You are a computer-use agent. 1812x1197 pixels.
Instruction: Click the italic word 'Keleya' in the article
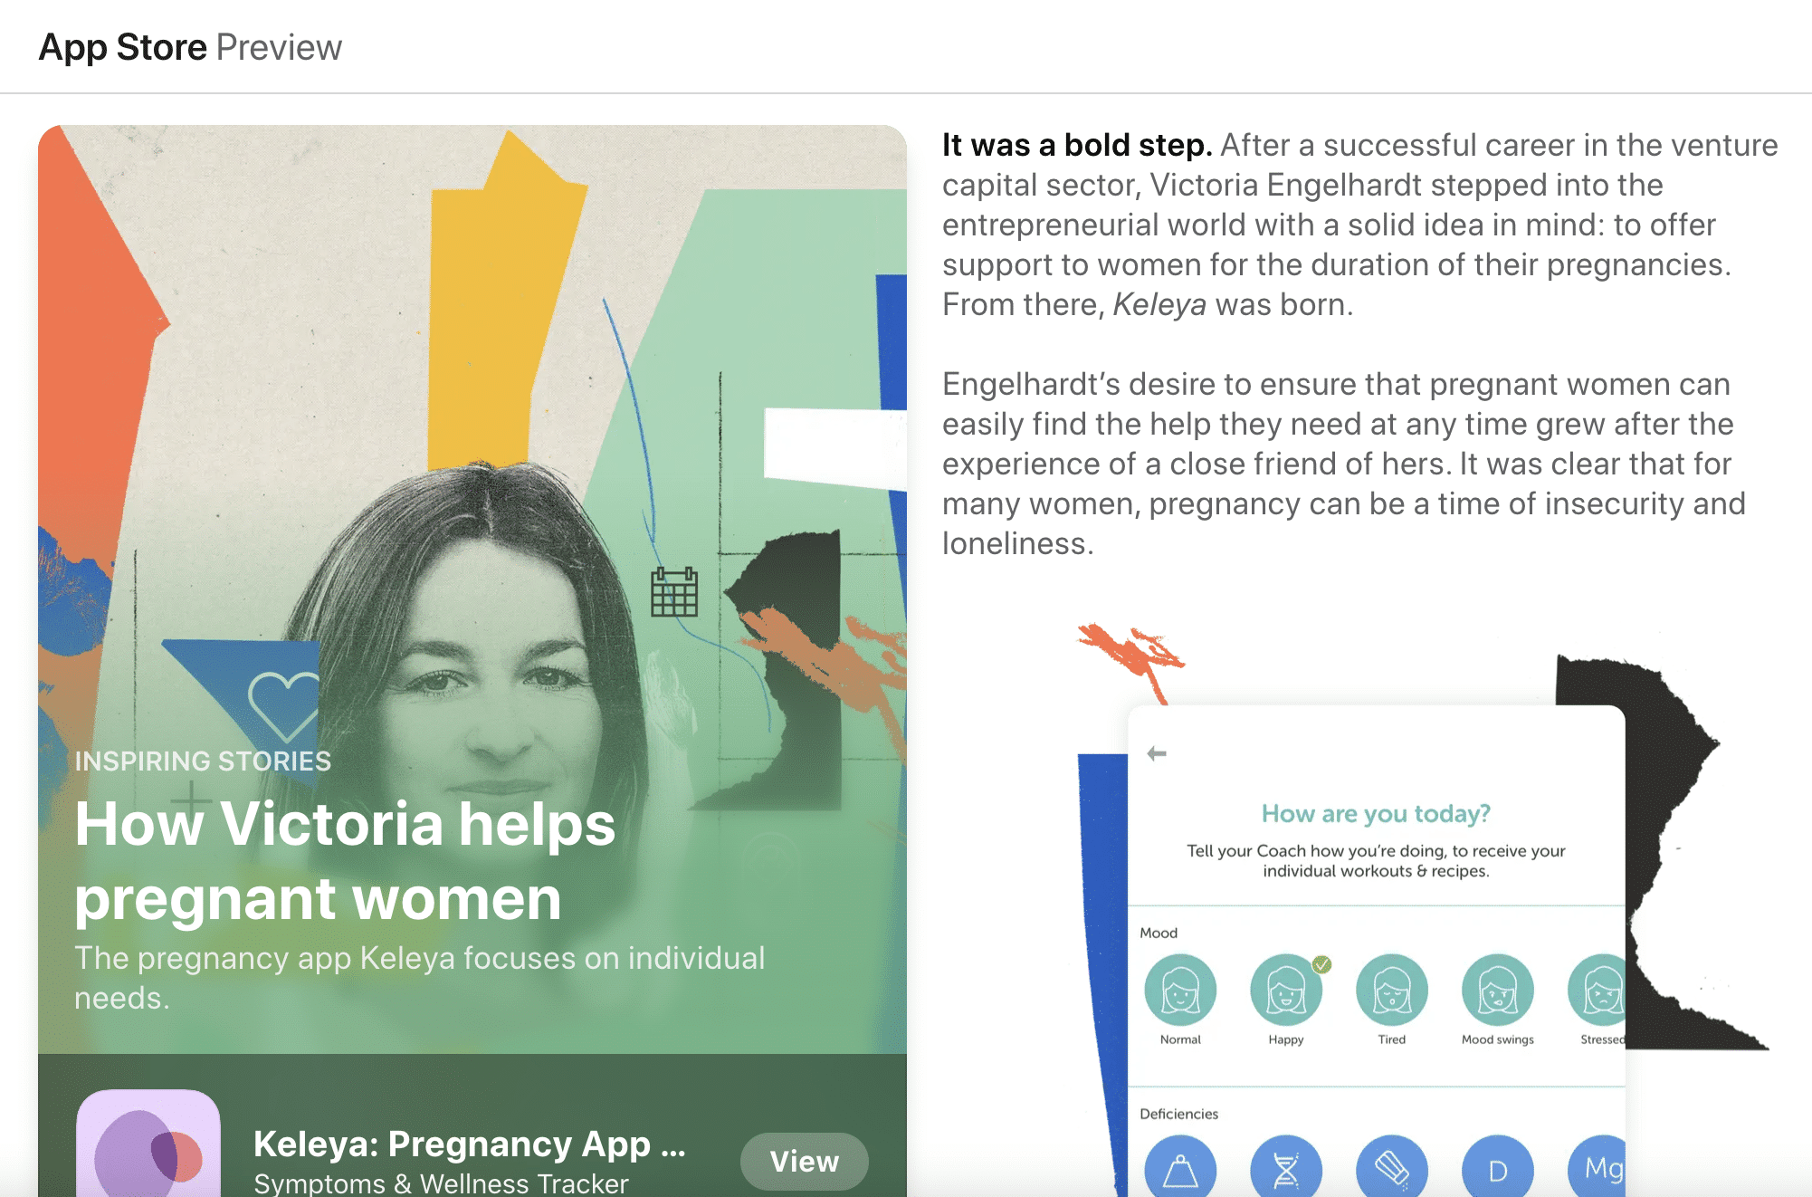click(x=1159, y=305)
